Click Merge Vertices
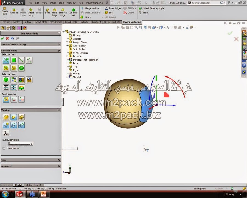The height and width of the screenshot is (198, 247). (x=90, y=8)
